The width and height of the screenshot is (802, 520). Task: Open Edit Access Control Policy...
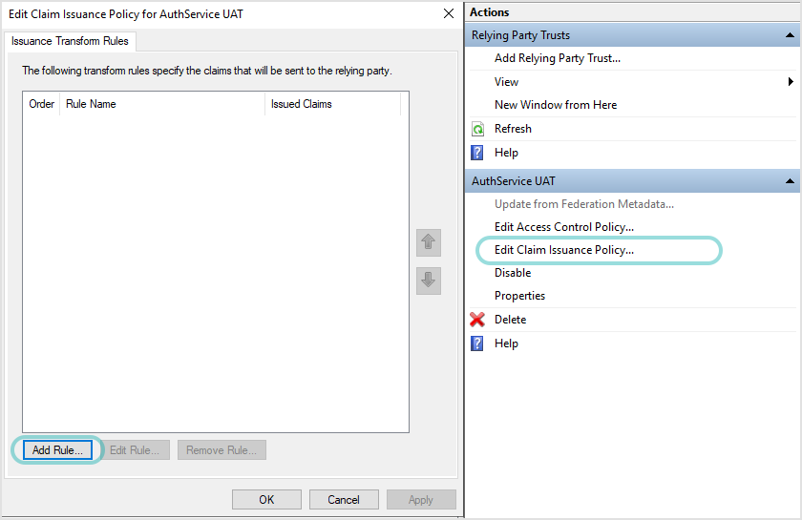pos(563,227)
